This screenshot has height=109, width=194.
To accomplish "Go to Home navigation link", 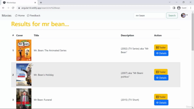I will coord(20,15).
